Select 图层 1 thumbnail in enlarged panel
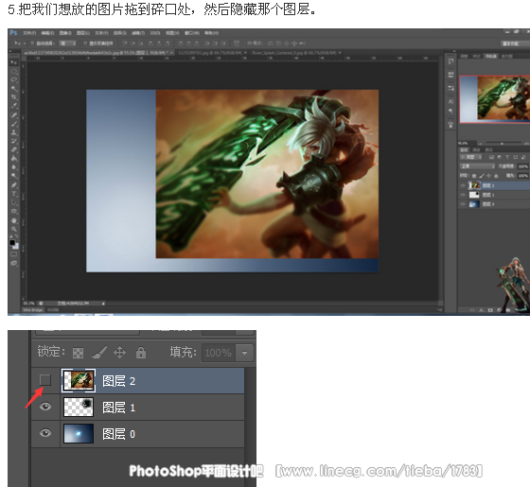Screen dimensions: 530x487 pyautogui.click(x=79, y=407)
